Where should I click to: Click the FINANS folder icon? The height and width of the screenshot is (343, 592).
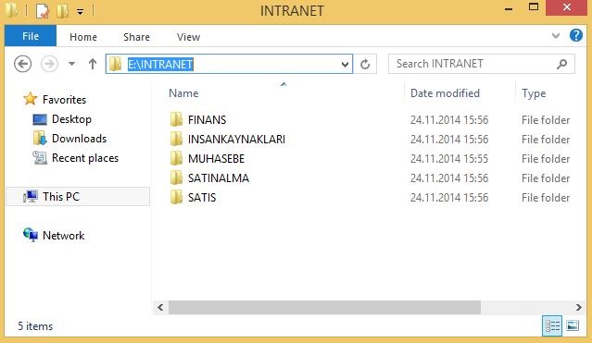click(x=176, y=119)
